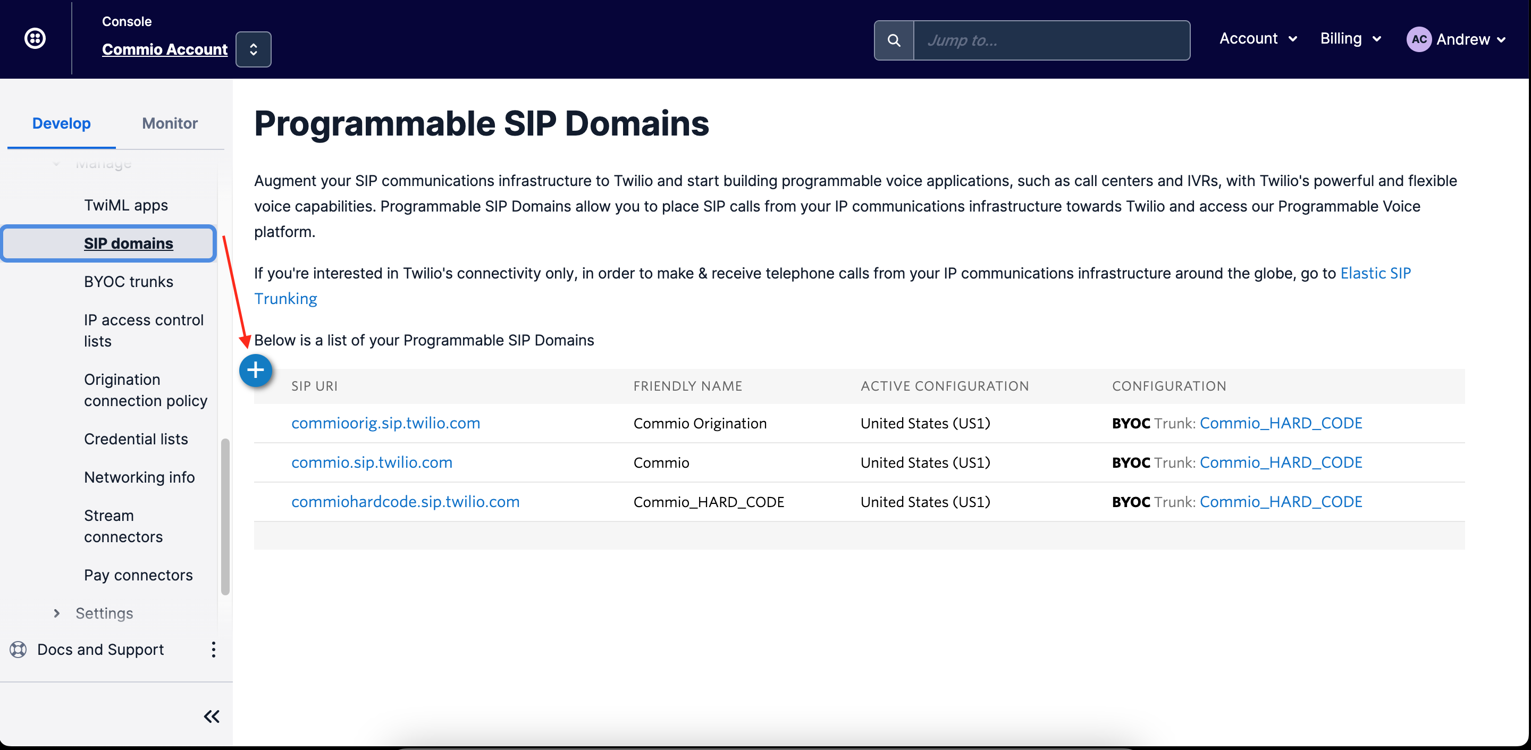This screenshot has width=1531, height=750.
Task: Click the search magnifier icon
Action: coord(893,40)
